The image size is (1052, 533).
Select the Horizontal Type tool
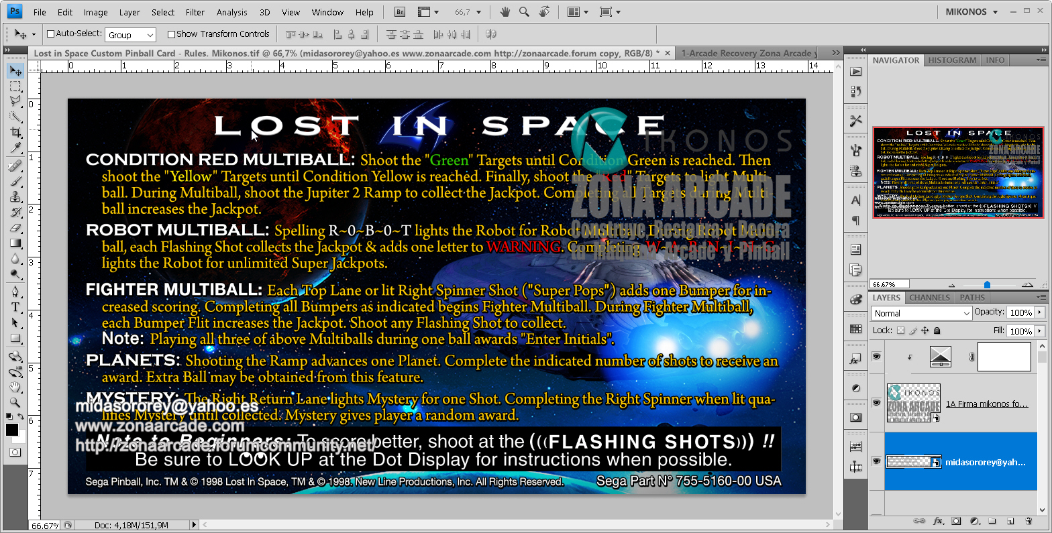coord(15,307)
